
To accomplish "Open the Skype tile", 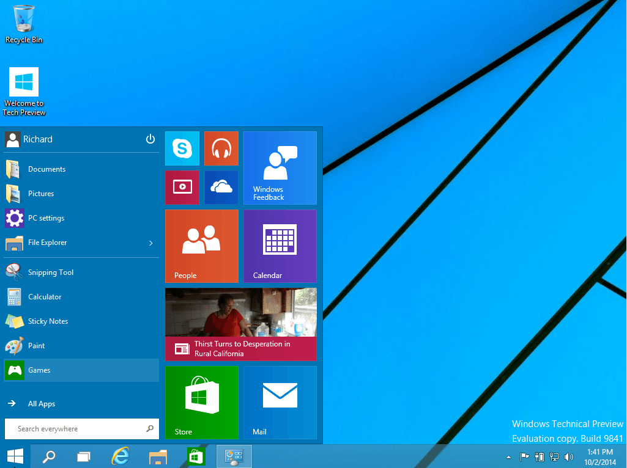I will coord(182,148).
